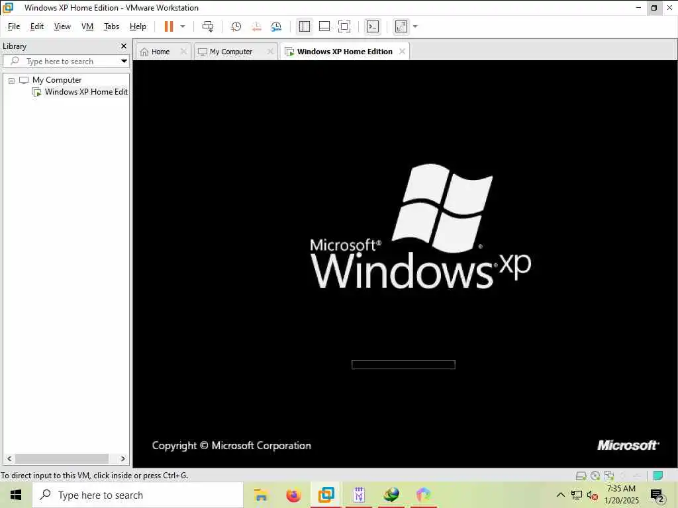This screenshot has width=678, height=508.
Task: Click the library scrollbar right arrow
Action: pos(122,459)
